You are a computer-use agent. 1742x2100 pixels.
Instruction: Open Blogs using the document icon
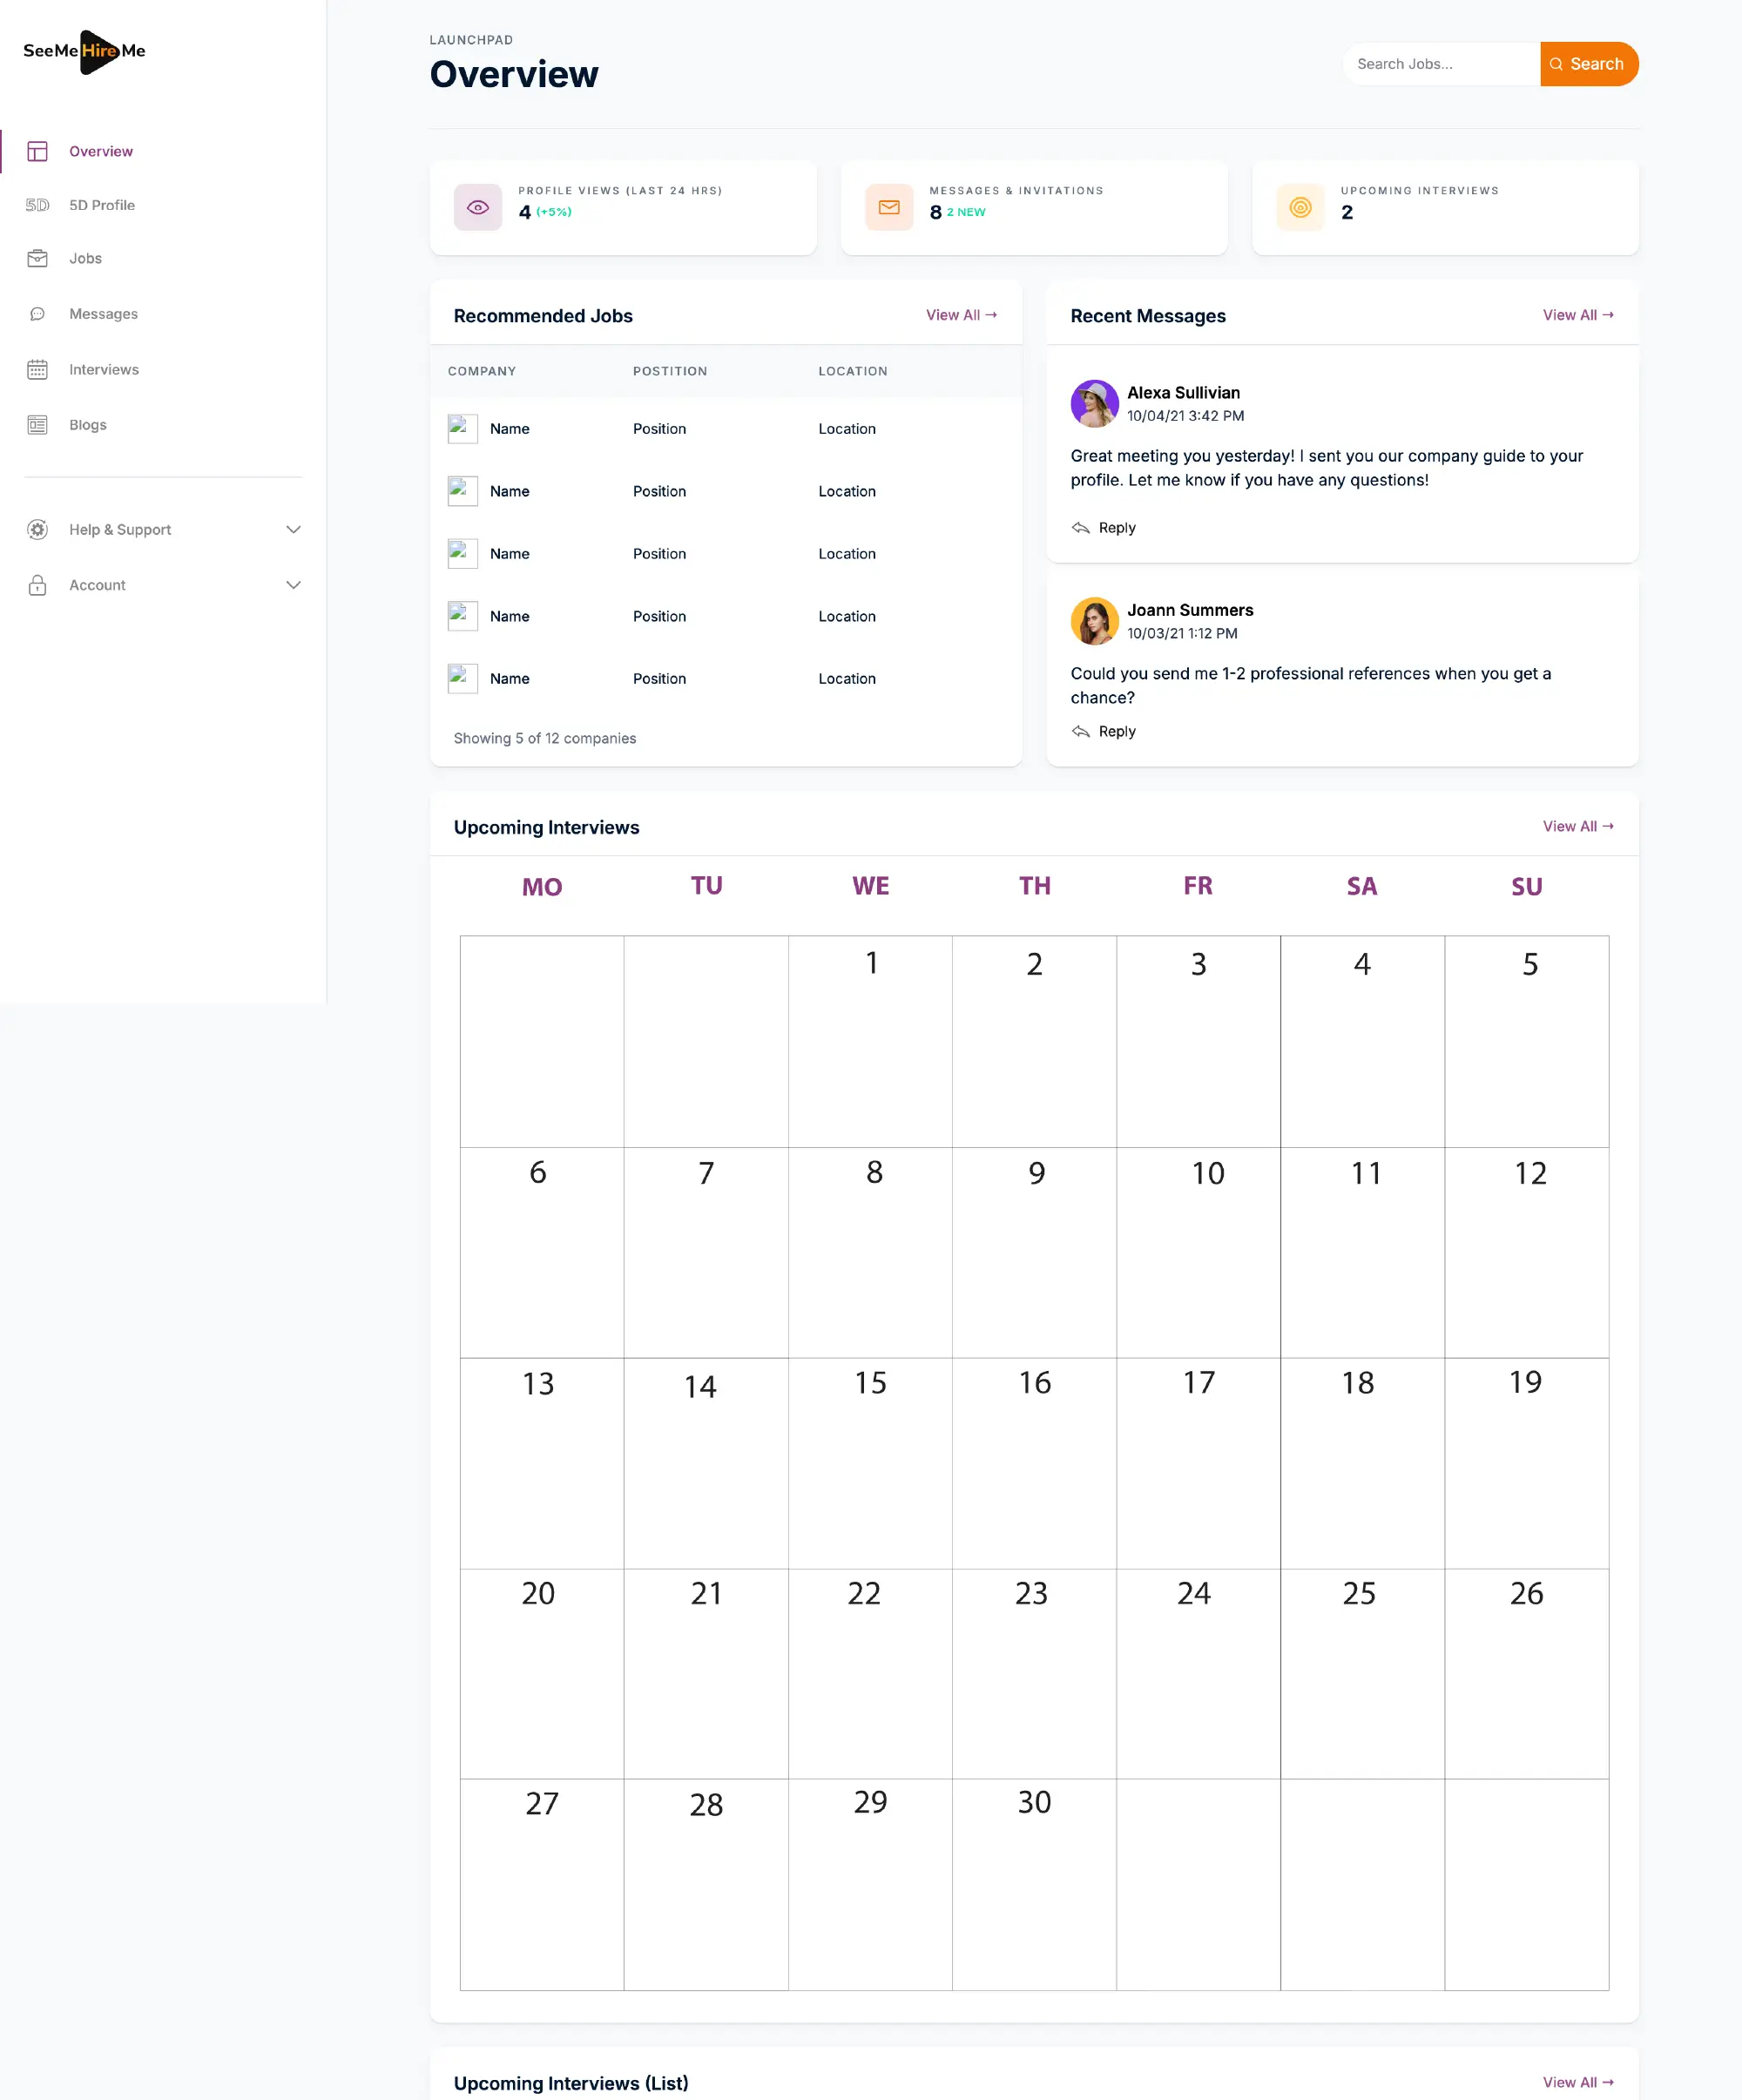[x=37, y=424]
